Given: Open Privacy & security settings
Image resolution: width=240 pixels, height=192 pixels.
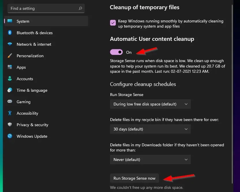Looking at the screenshot, I should click(x=32, y=125).
